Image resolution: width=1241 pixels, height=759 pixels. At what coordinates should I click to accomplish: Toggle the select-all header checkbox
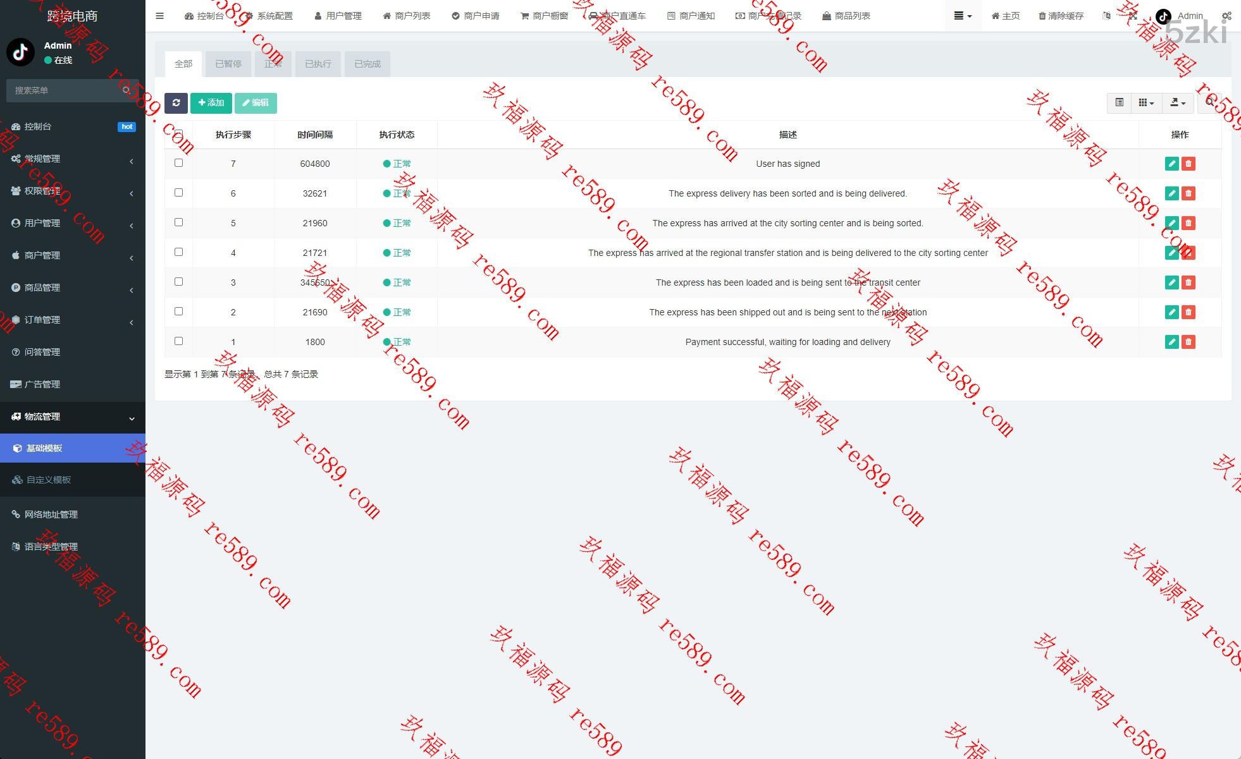point(178,134)
